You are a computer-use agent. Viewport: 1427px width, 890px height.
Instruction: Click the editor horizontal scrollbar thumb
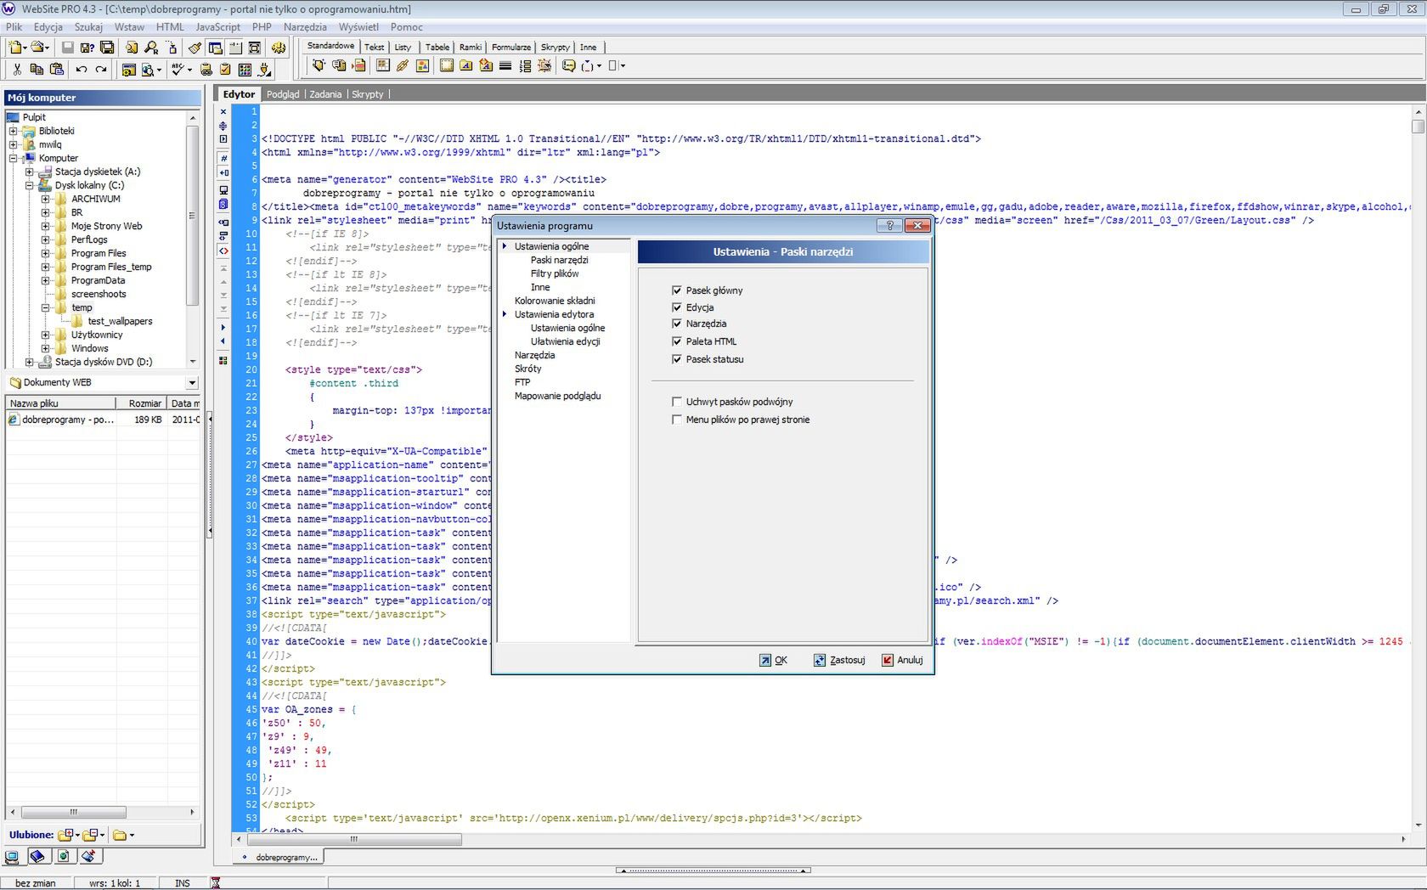(x=354, y=839)
